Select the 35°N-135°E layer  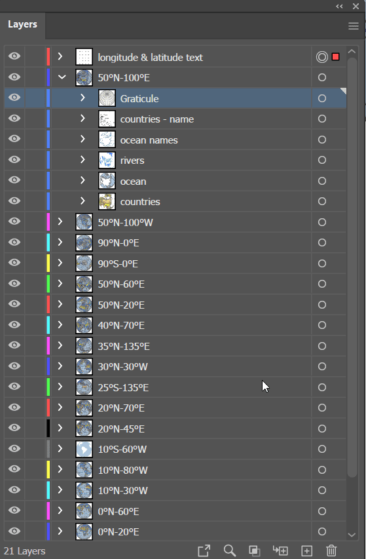pyautogui.click(x=175, y=346)
